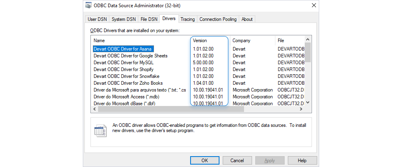Click the driver info icon in description box
The image size is (402, 167).
(101, 131)
